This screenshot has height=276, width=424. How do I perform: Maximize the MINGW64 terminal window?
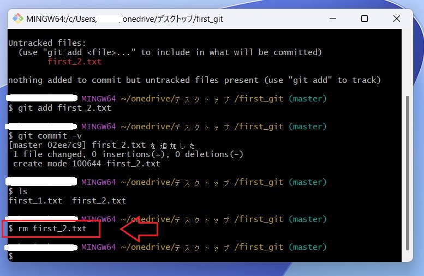click(x=365, y=19)
